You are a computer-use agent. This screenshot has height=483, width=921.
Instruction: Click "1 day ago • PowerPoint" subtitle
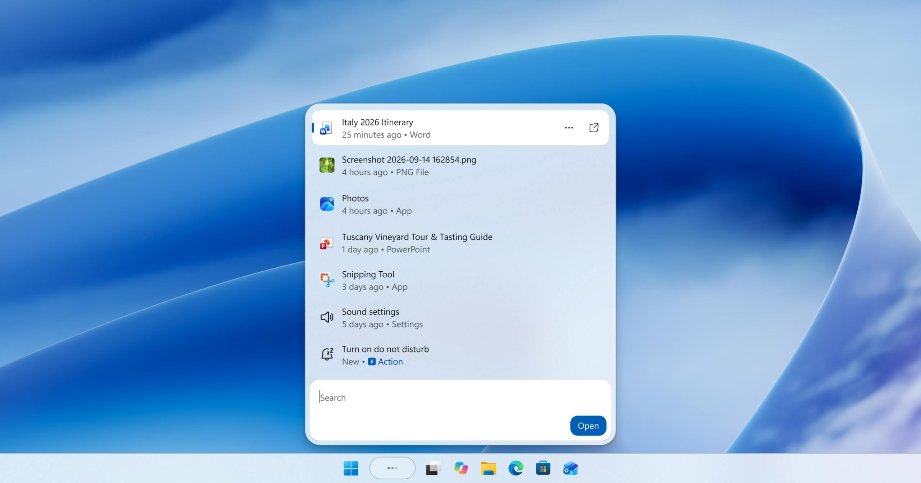click(386, 249)
